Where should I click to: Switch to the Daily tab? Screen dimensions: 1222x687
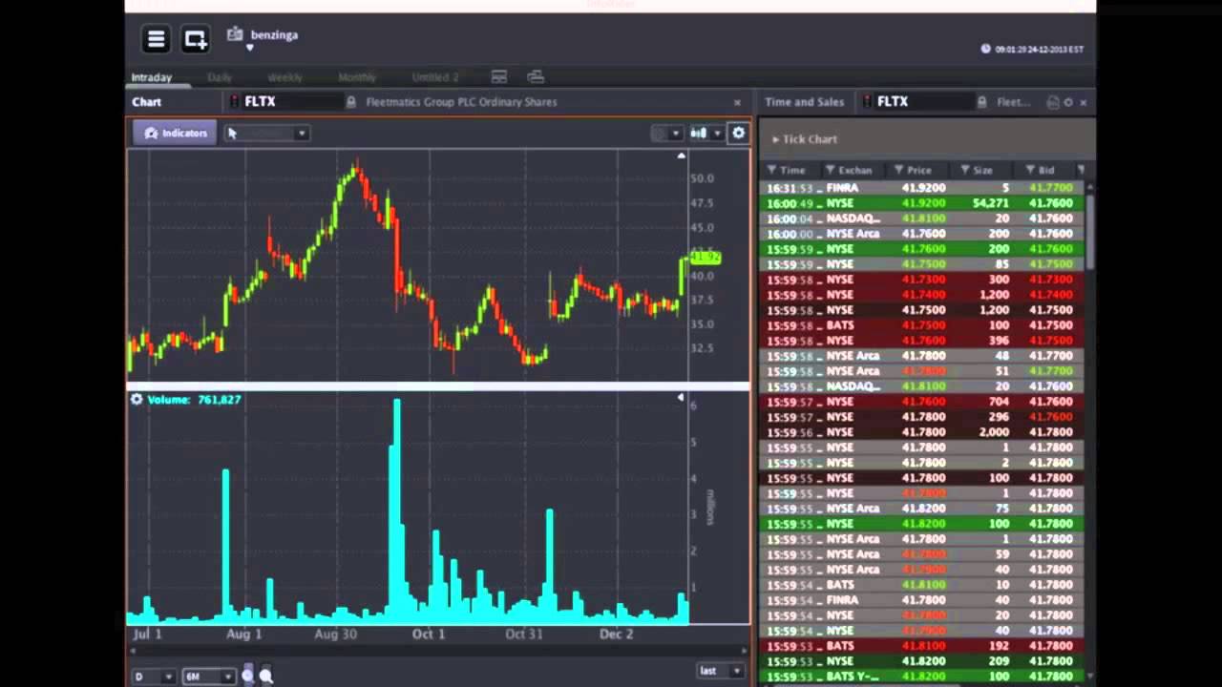click(220, 77)
